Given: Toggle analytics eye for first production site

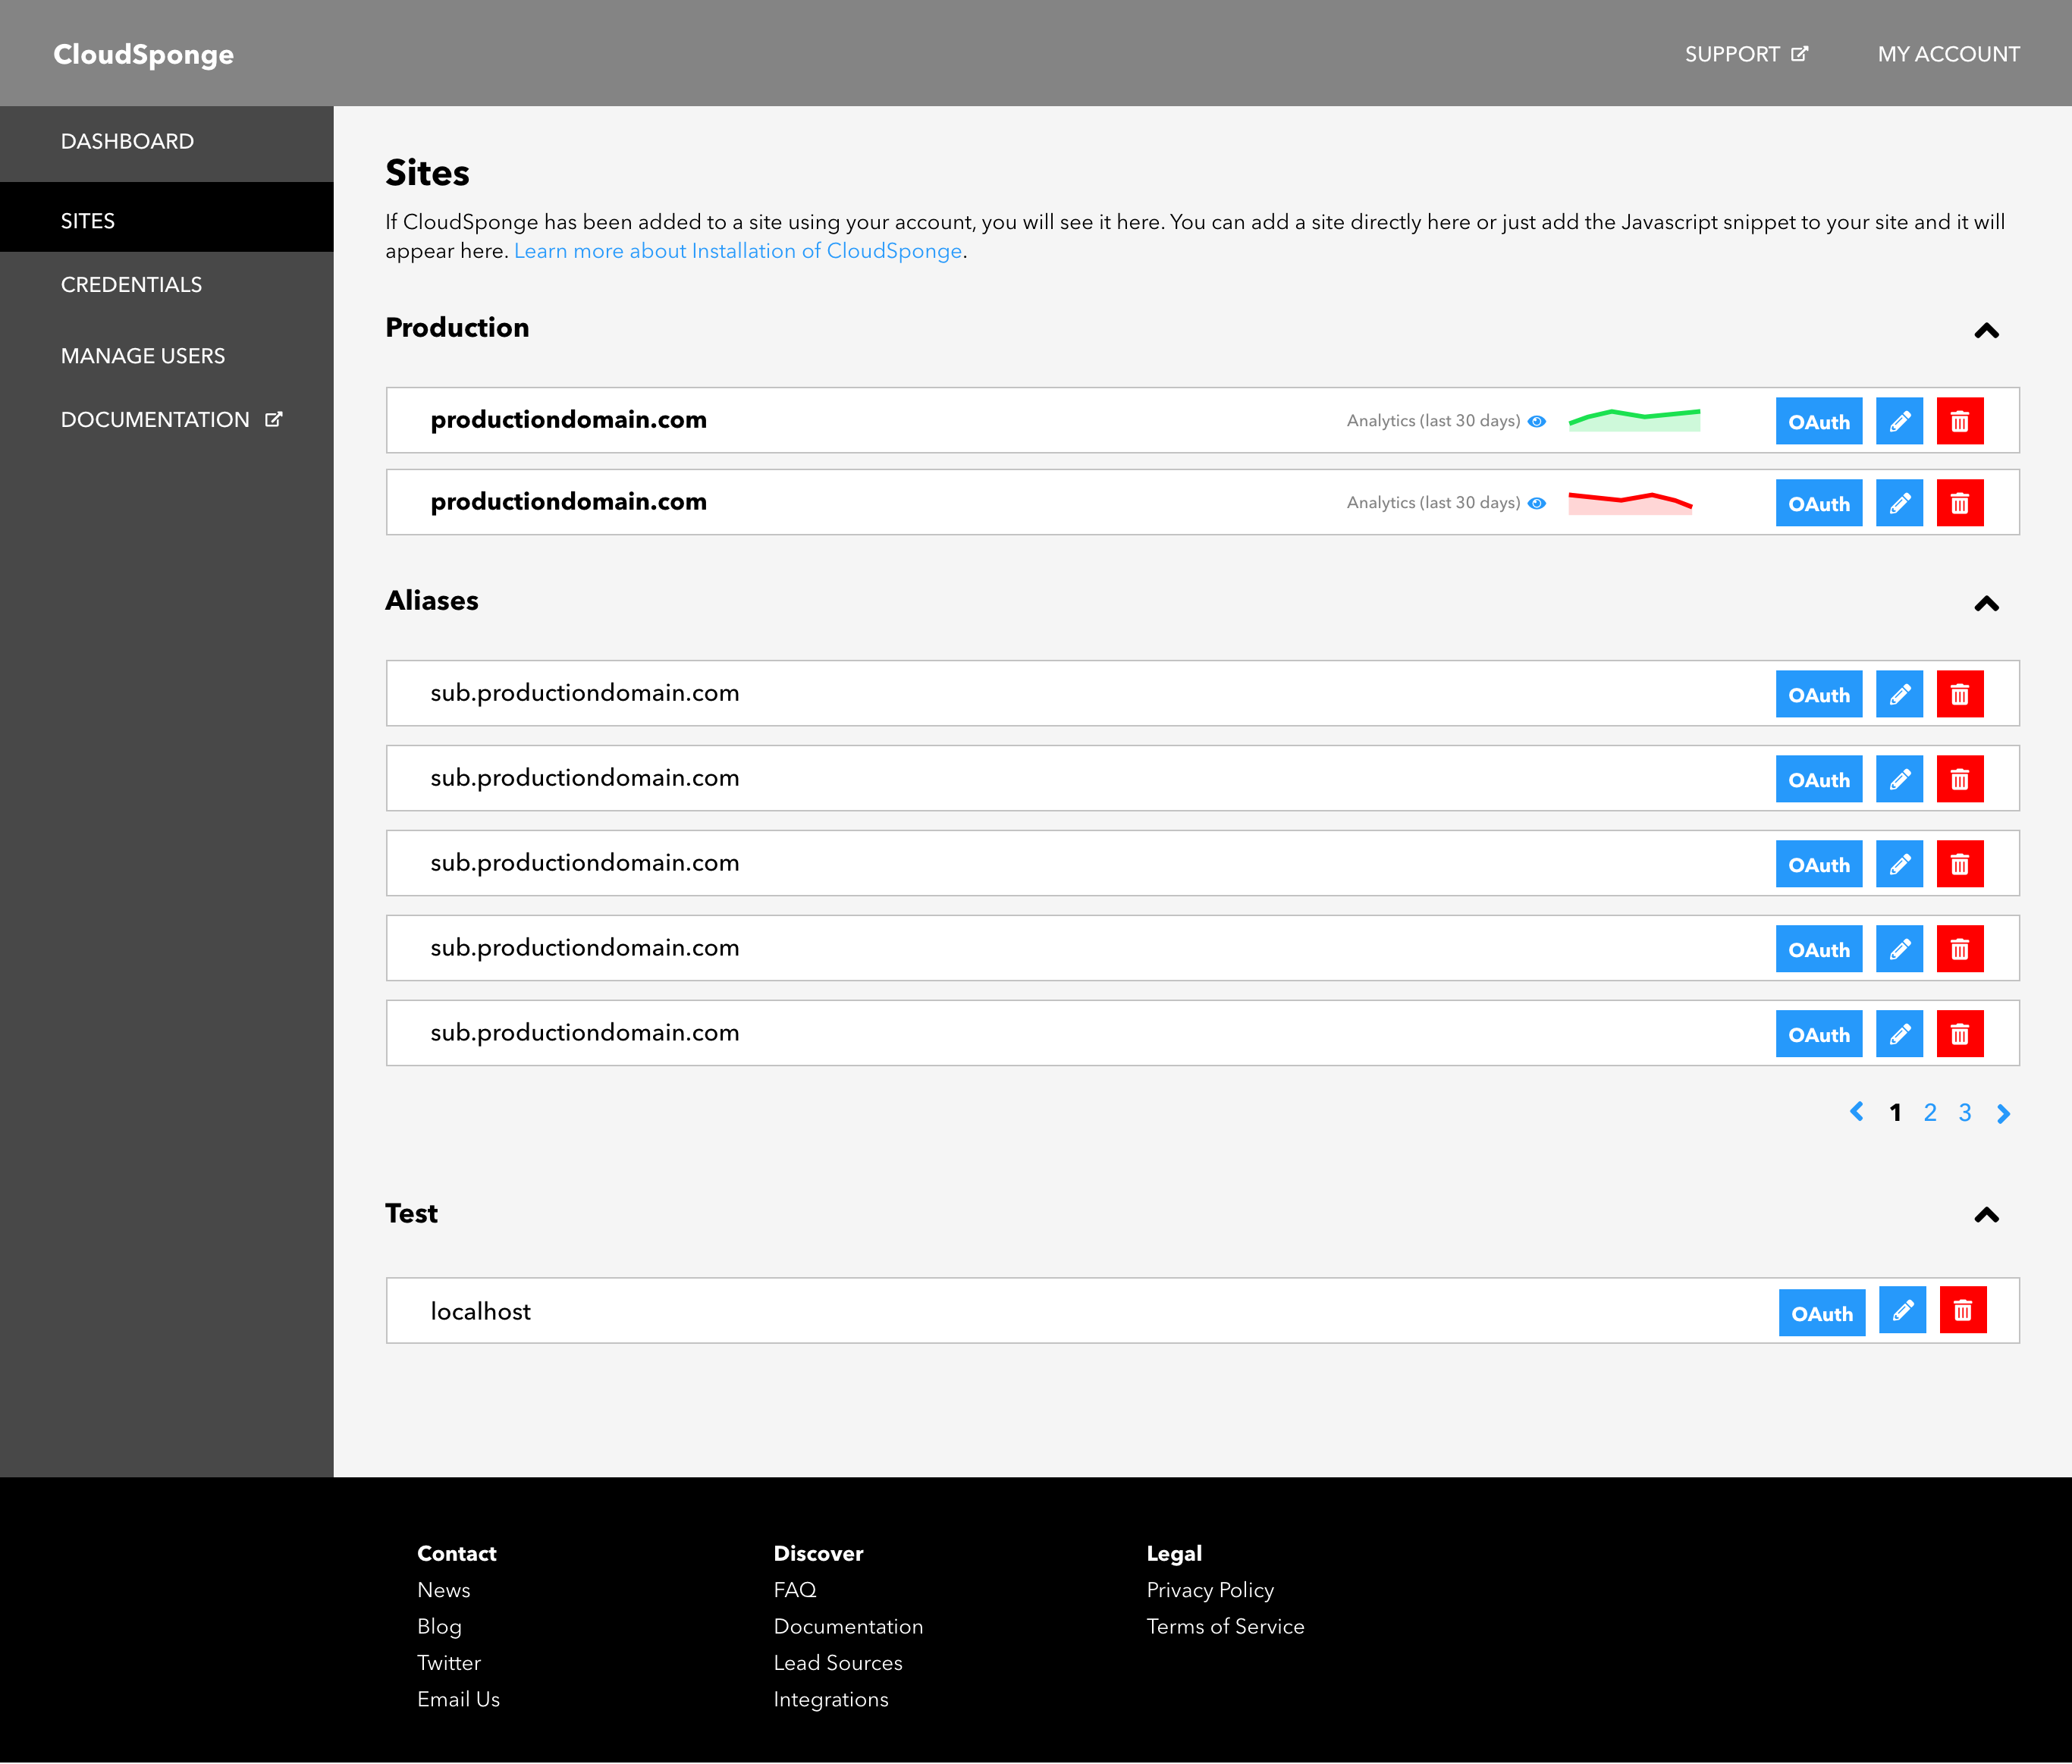Looking at the screenshot, I should (1537, 421).
